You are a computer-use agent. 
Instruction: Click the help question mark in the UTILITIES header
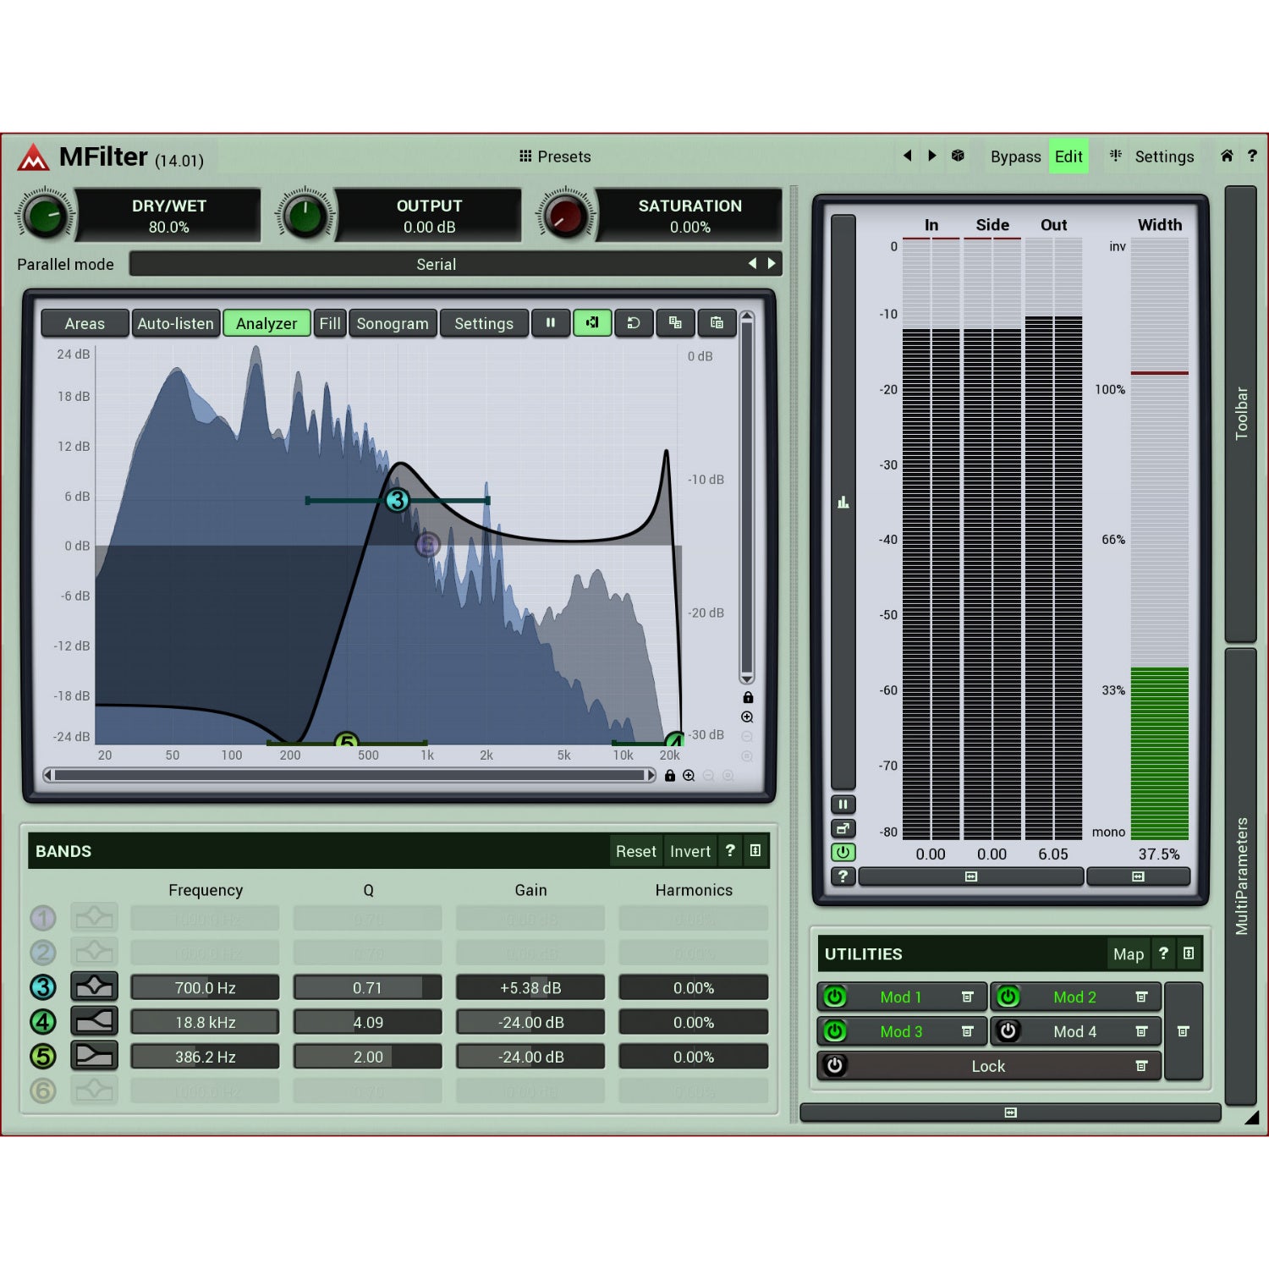[1163, 953]
